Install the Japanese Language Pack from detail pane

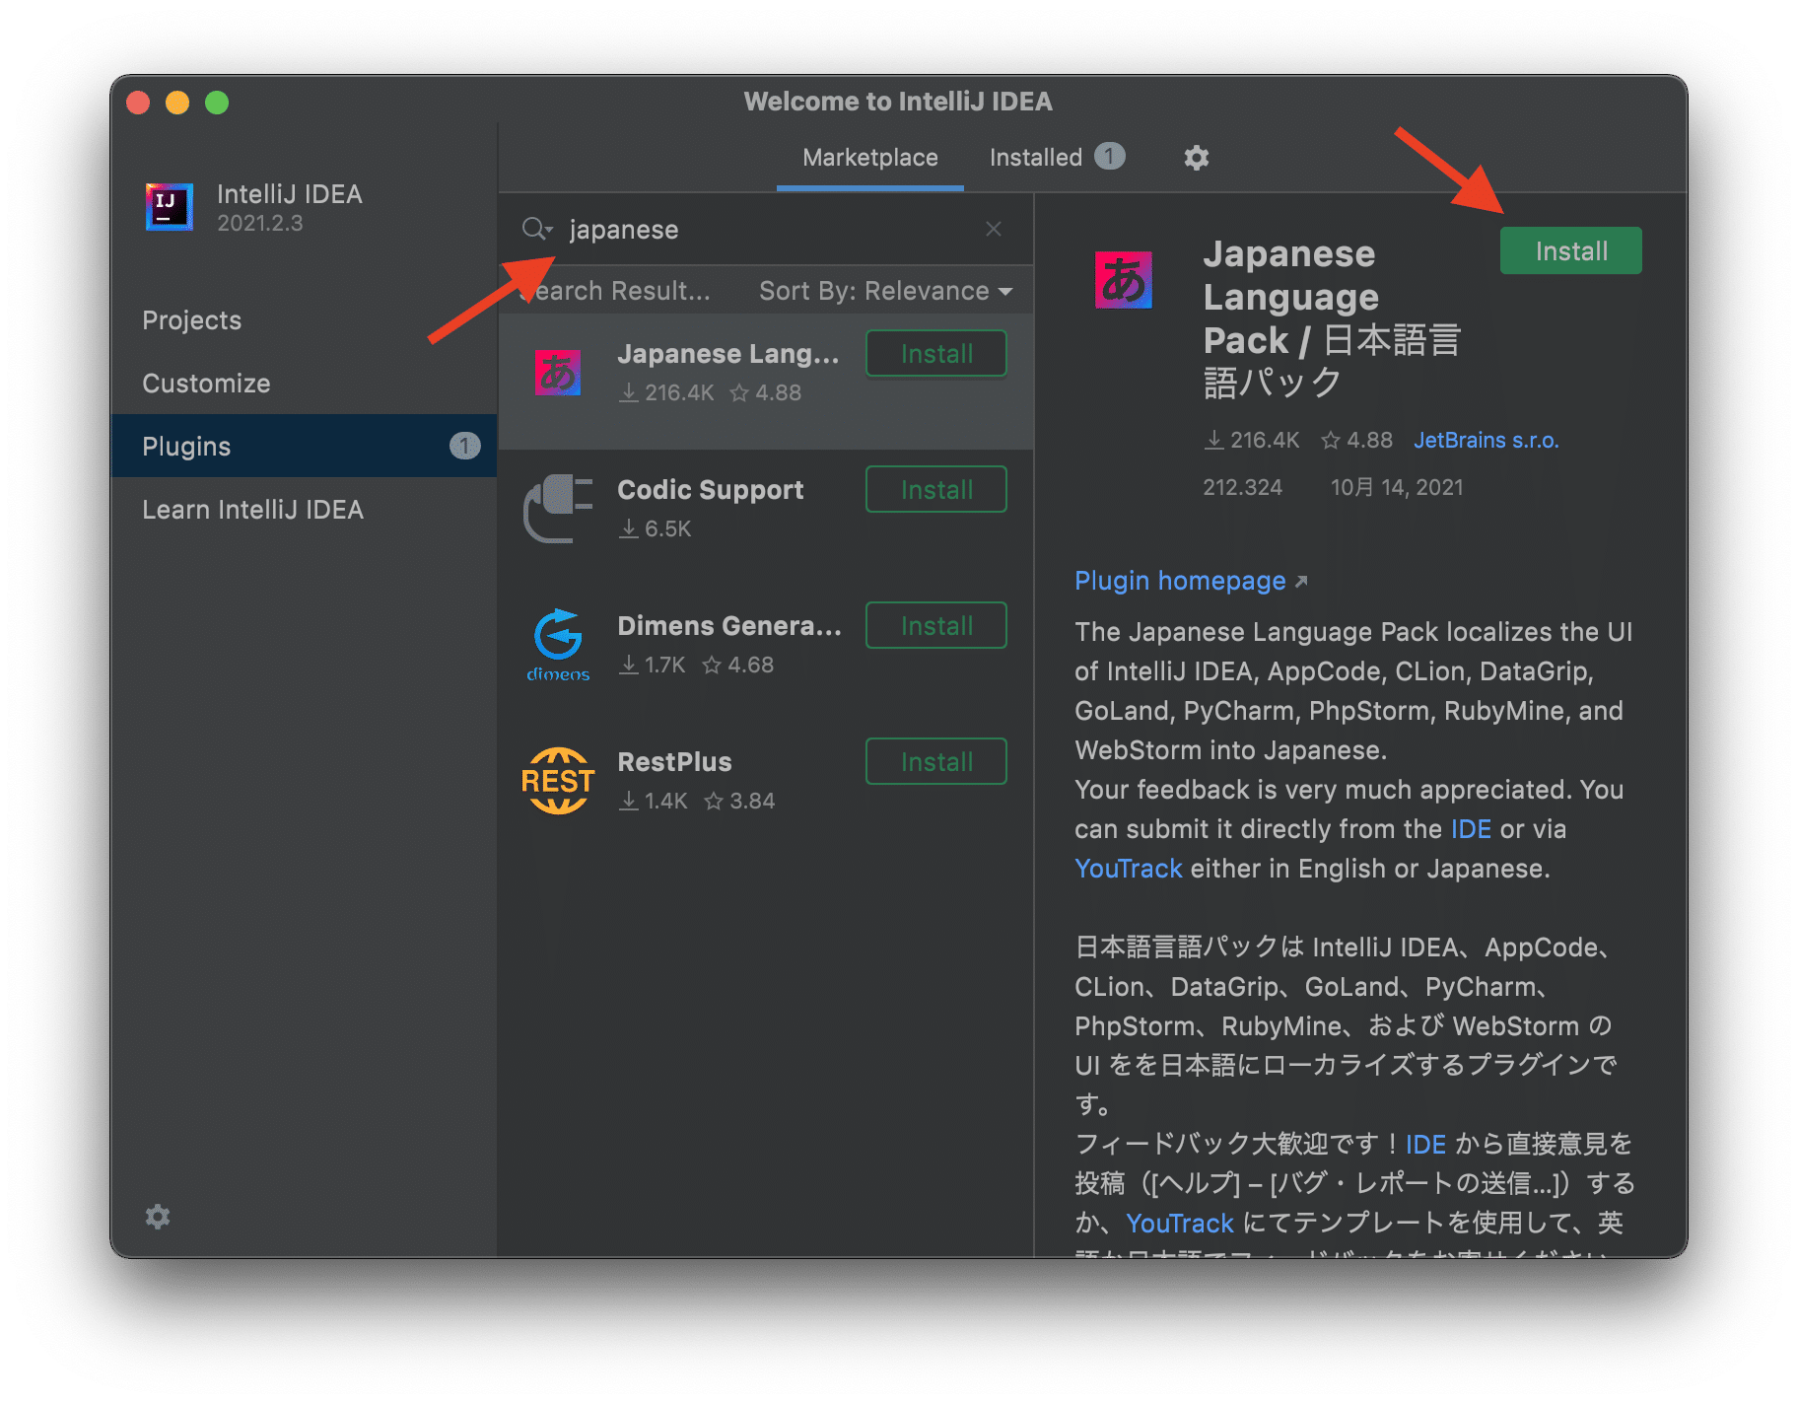[1570, 251]
